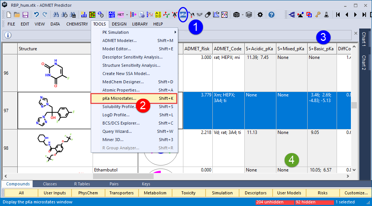Click the red and blue overlapping squares icon
The width and height of the screenshot is (372, 206).
(309, 15)
